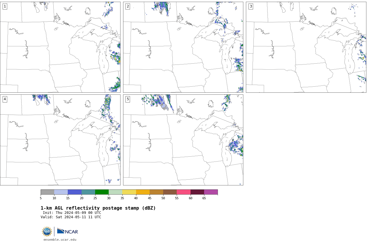Click the Init: Thu 2024-05-09 00 UTC line
Image resolution: width=369 pixels, height=243 pixels.
tap(72, 213)
